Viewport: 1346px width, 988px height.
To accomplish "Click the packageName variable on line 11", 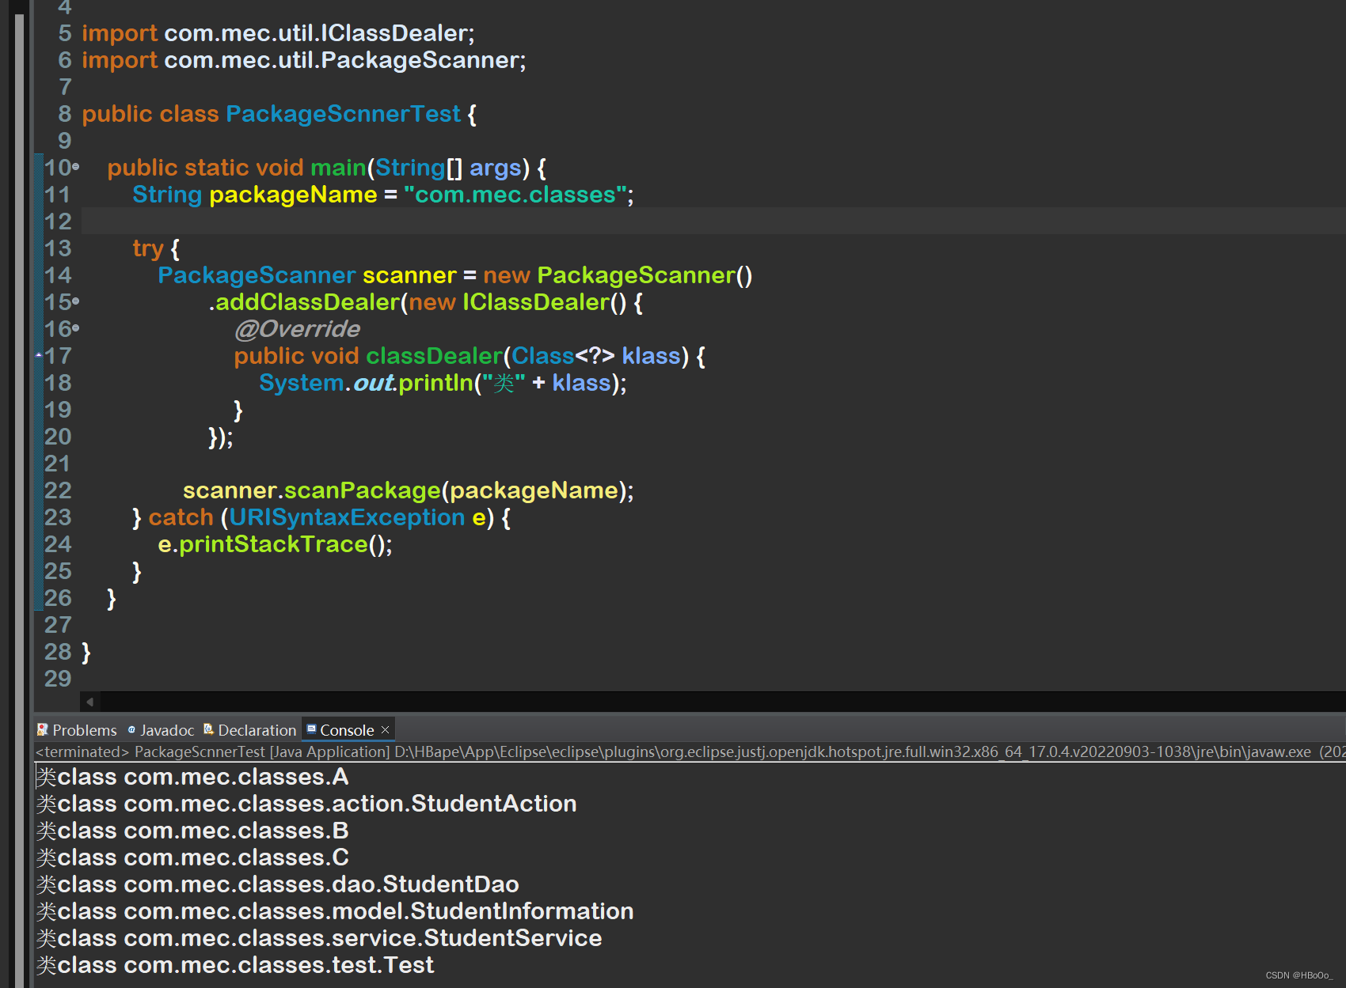I will [293, 195].
